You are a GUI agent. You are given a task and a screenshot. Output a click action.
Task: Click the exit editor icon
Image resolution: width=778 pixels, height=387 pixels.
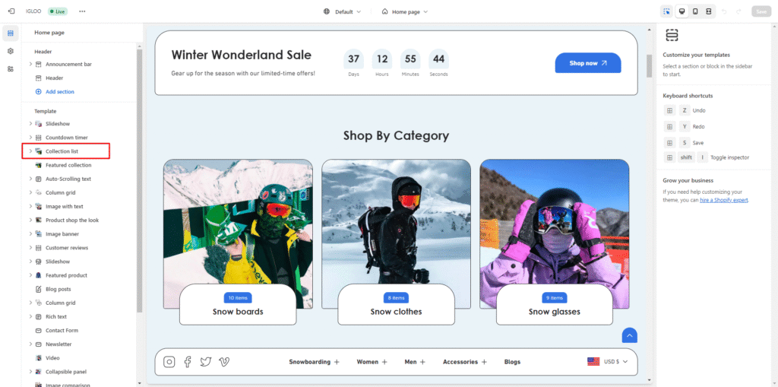[x=11, y=11]
